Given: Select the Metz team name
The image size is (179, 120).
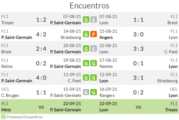Looking at the screenshot, I should click(6, 110).
